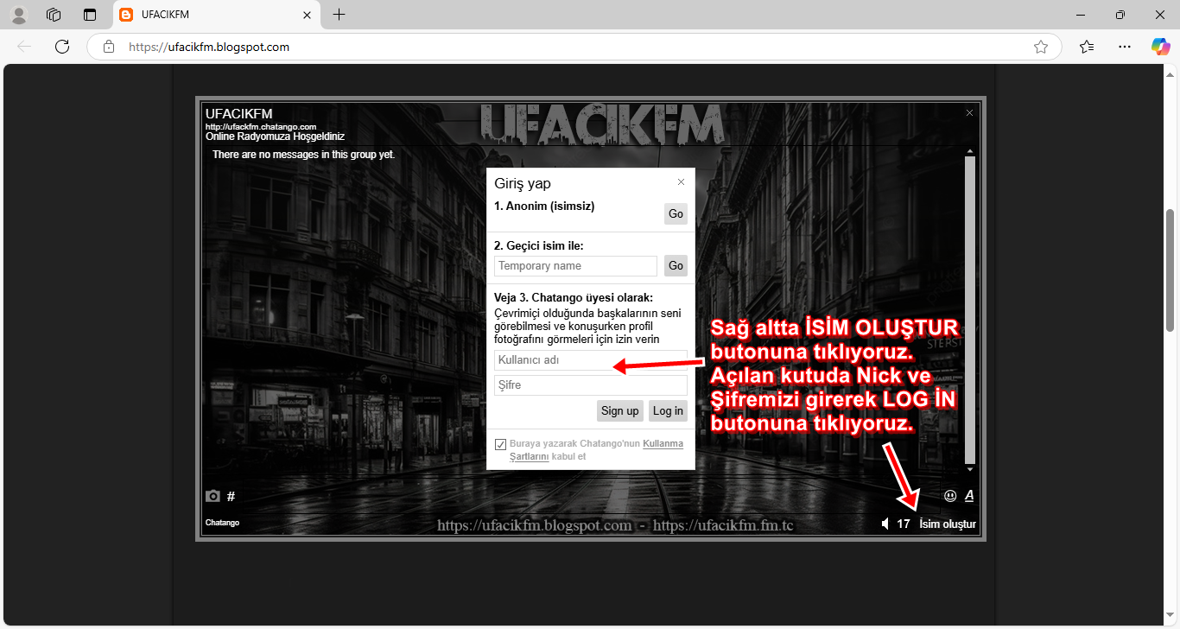Click the user count 17

(x=904, y=524)
